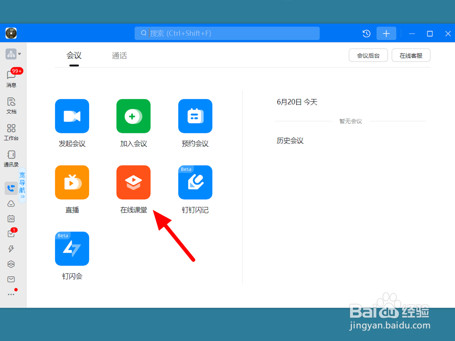The width and height of the screenshot is (455, 341).
Task: Open 消息 in the sidebar
Action: point(11,78)
